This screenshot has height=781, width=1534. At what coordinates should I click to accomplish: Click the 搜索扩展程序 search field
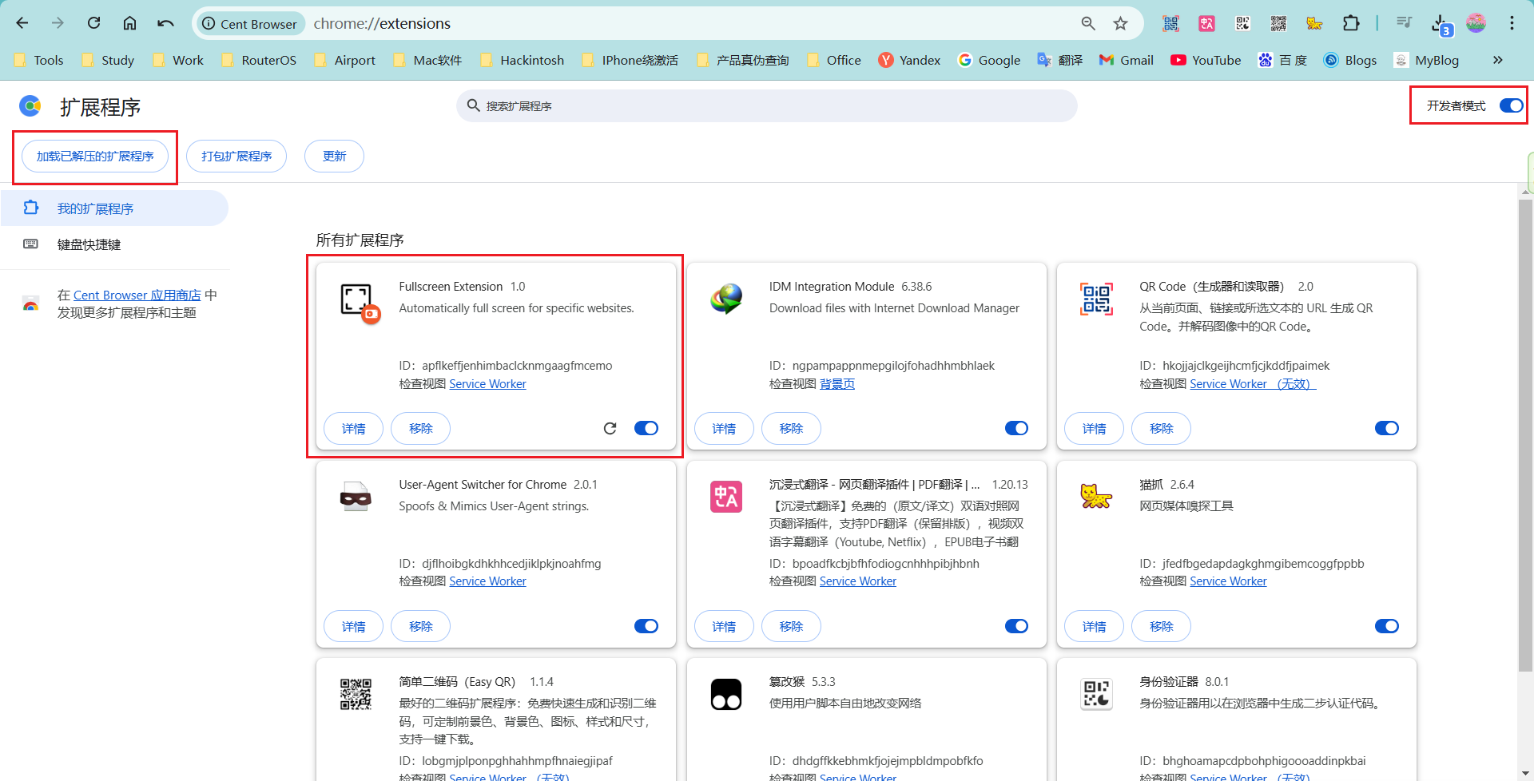(767, 105)
